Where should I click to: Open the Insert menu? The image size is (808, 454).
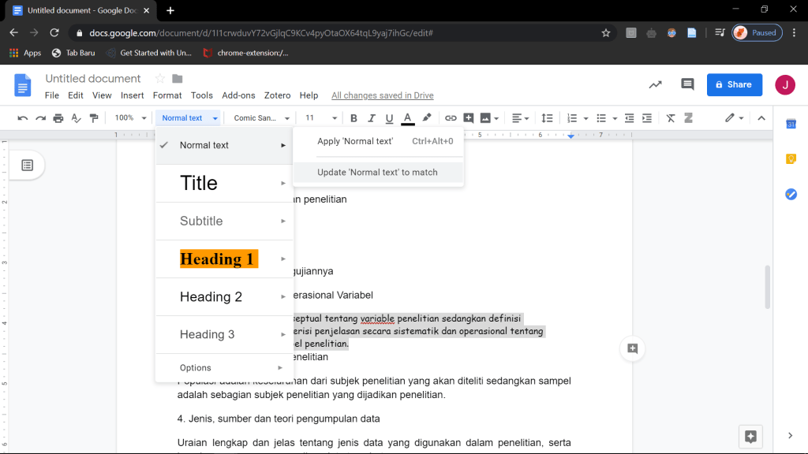pyautogui.click(x=132, y=95)
